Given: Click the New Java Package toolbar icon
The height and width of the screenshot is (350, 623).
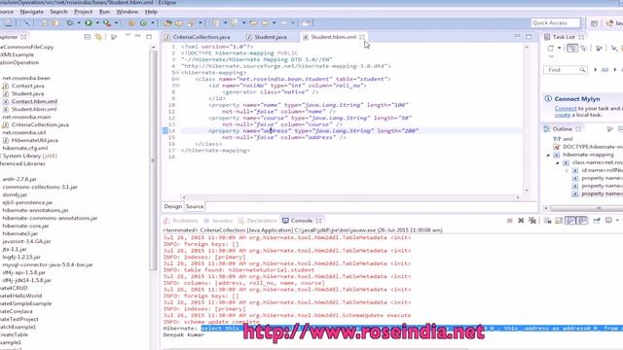Looking at the screenshot, I should click(131, 23).
